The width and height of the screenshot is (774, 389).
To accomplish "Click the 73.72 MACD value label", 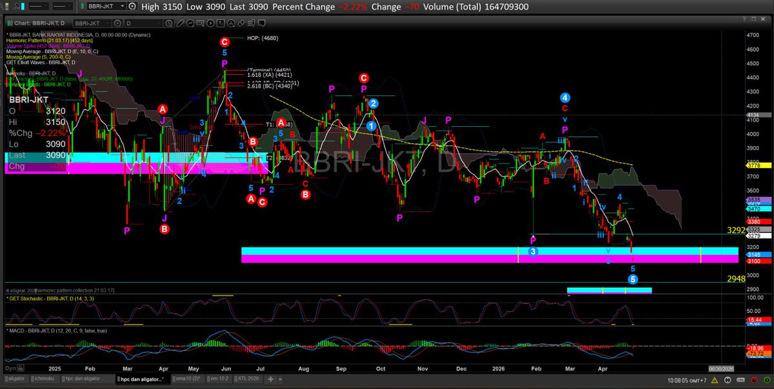I will tap(758, 354).
